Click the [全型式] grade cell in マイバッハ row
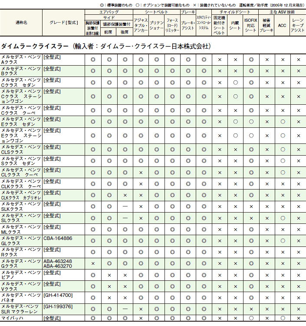The height and width of the screenshot is (326, 306). [52, 318]
